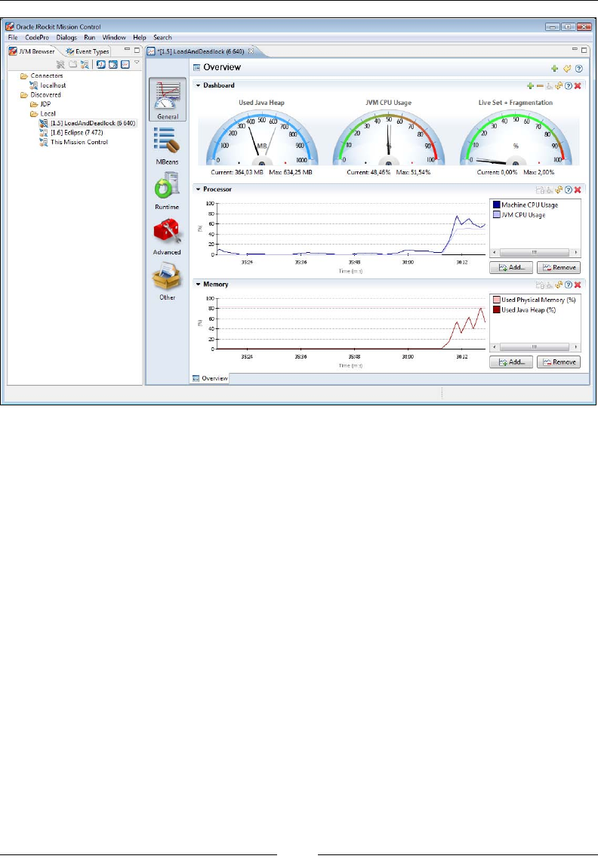Select [1.5] LoadAndDeadlock (6 640) JVM
Screen dimensions: 598x862
pyautogui.click(x=88, y=123)
